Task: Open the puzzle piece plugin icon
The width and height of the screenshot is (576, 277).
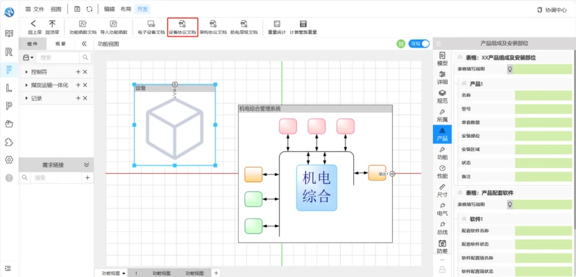Action: click(x=9, y=142)
